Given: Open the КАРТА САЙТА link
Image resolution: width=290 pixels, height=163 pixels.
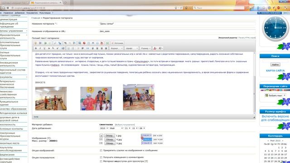Looking at the screenshot, I should (x=275, y=71).
